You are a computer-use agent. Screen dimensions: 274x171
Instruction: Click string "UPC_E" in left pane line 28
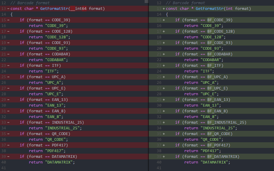coord(53,94)
